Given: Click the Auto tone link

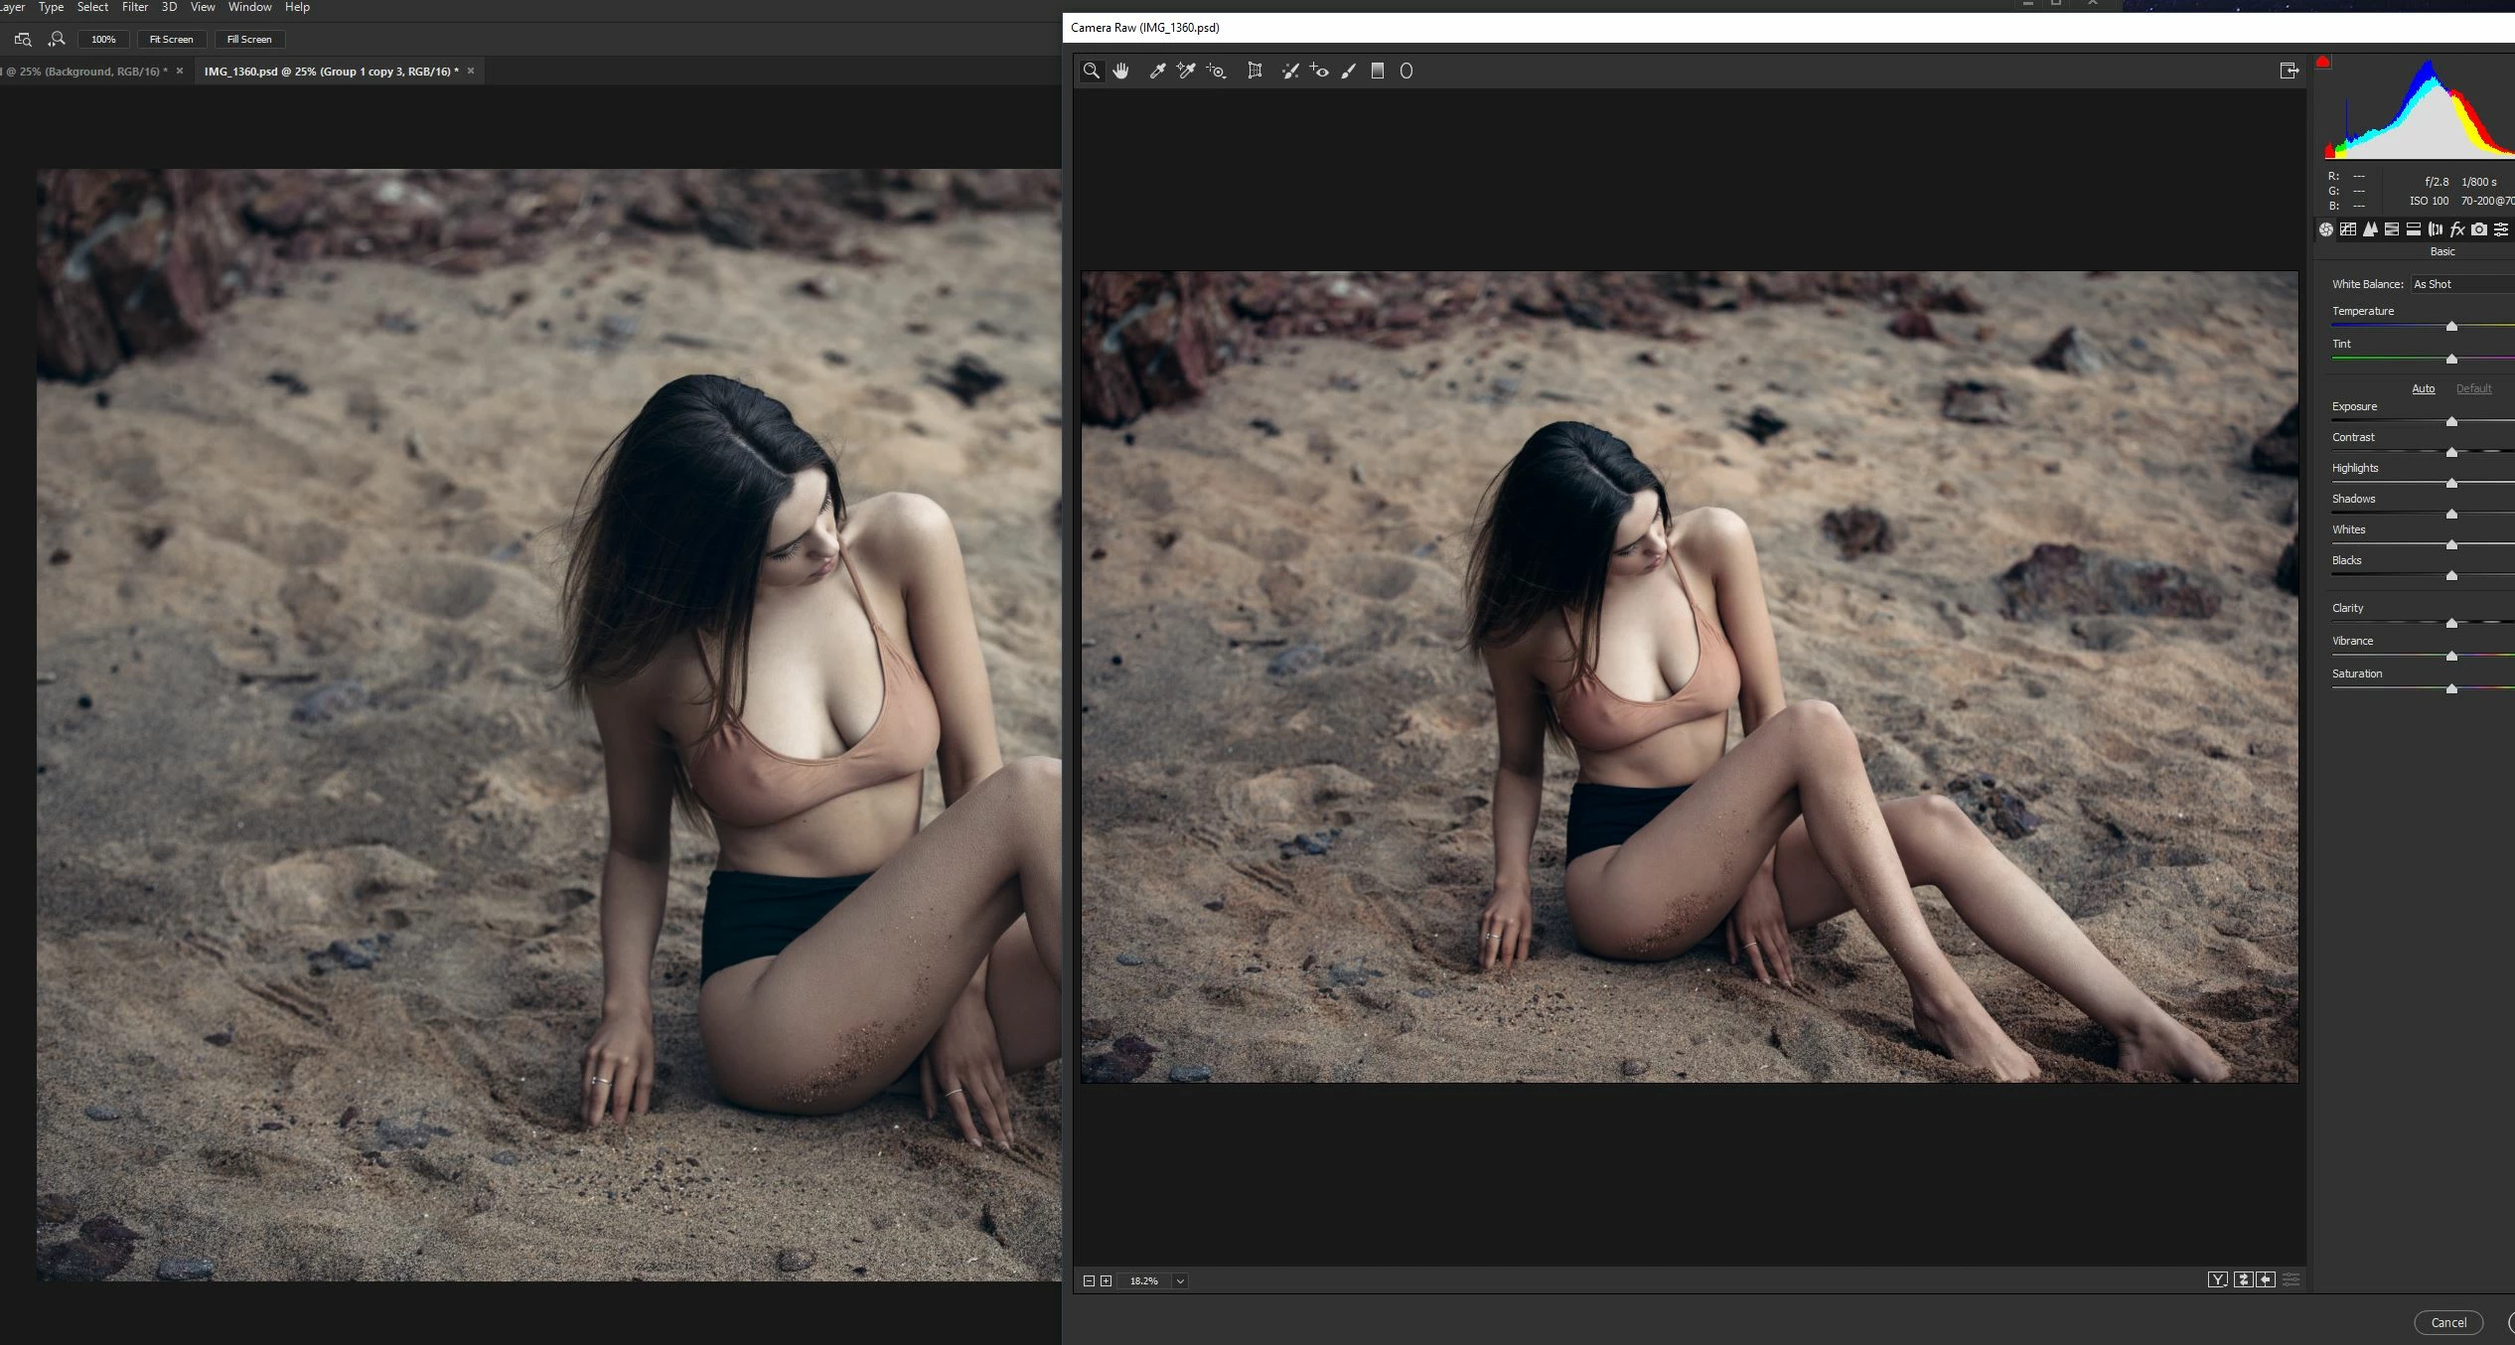Looking at the screenshot, I should pyautogui.click(x=2423, y=388).
